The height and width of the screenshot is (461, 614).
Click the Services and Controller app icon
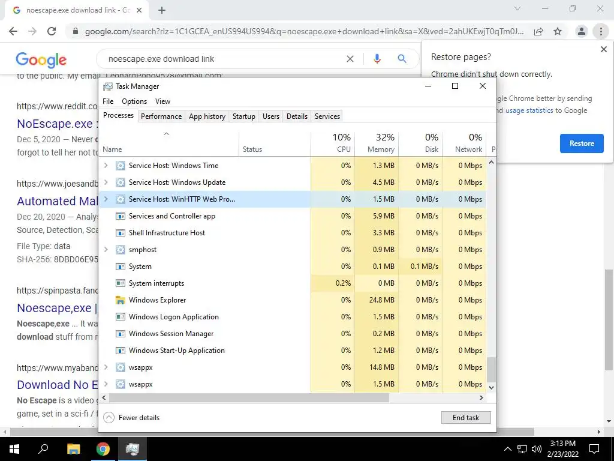click(x=120, y=216)
